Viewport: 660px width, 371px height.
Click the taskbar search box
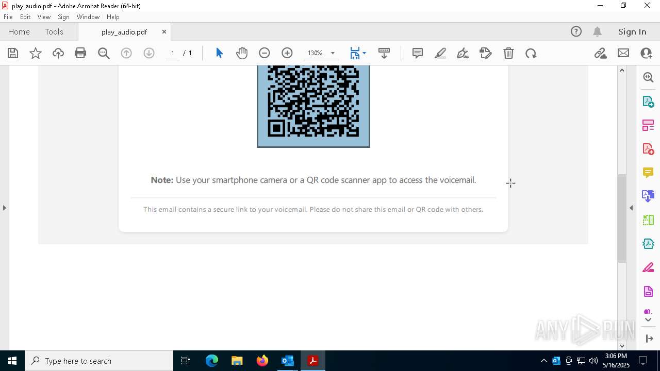(99, 361)
